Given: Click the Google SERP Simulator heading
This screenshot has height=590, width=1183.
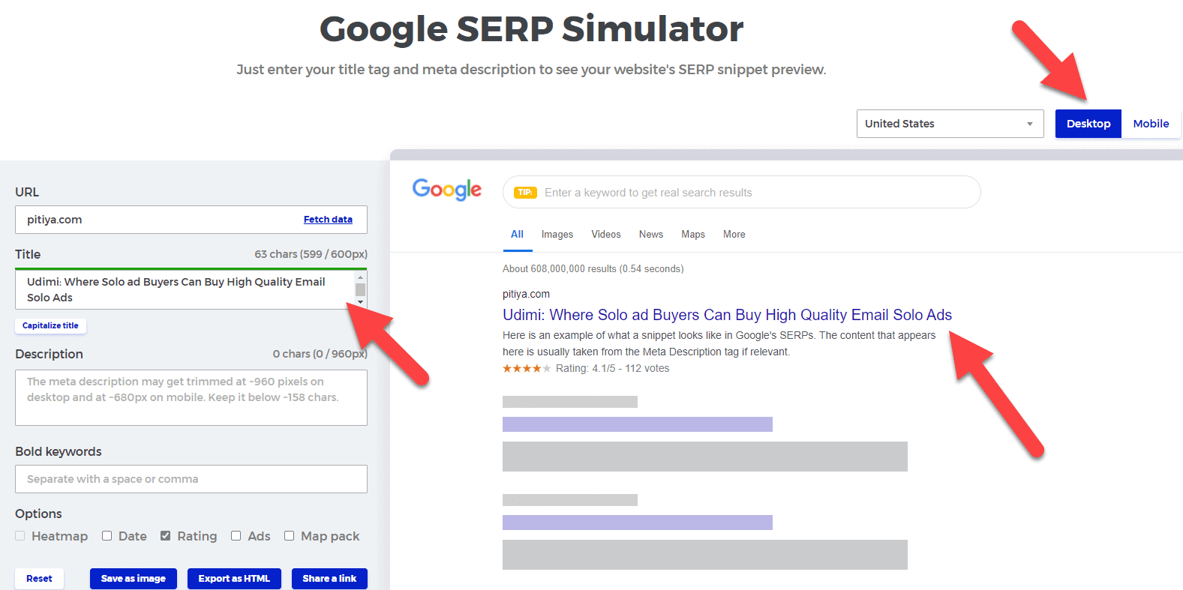Looking at the screenshot, I should (531, 29).
